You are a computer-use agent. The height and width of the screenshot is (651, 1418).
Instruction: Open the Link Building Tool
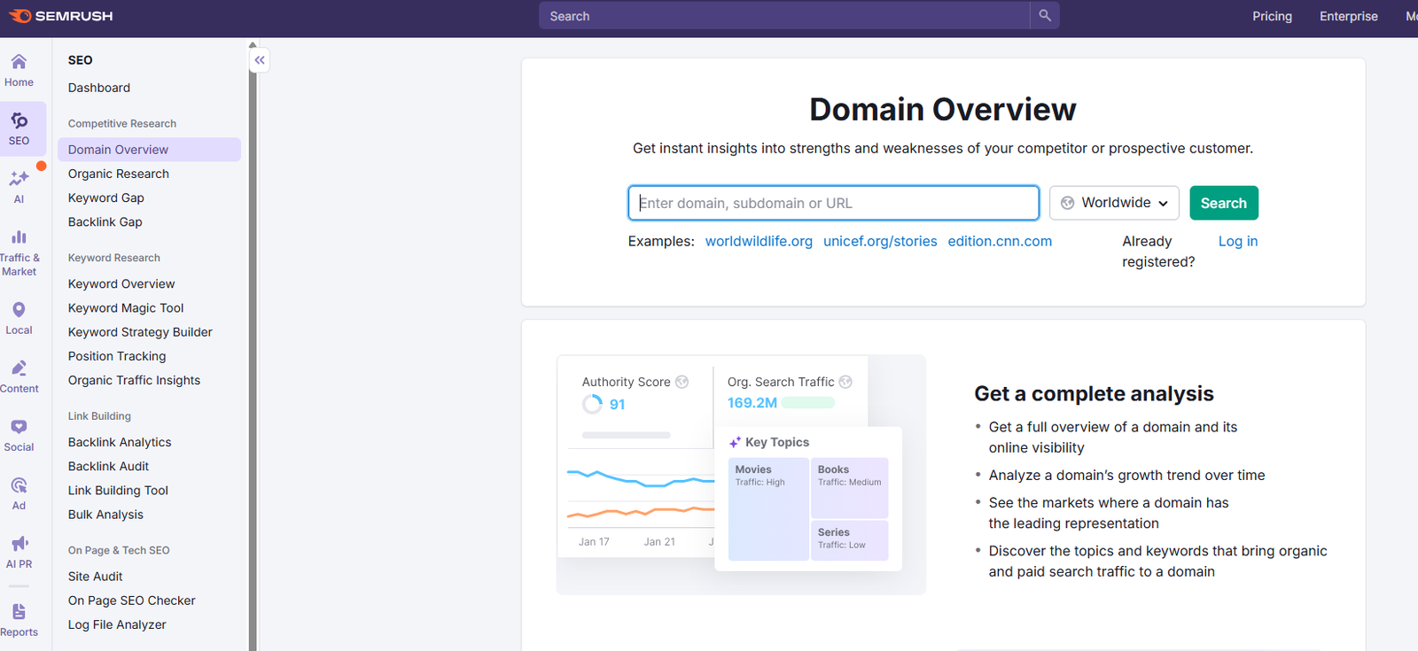118,490
